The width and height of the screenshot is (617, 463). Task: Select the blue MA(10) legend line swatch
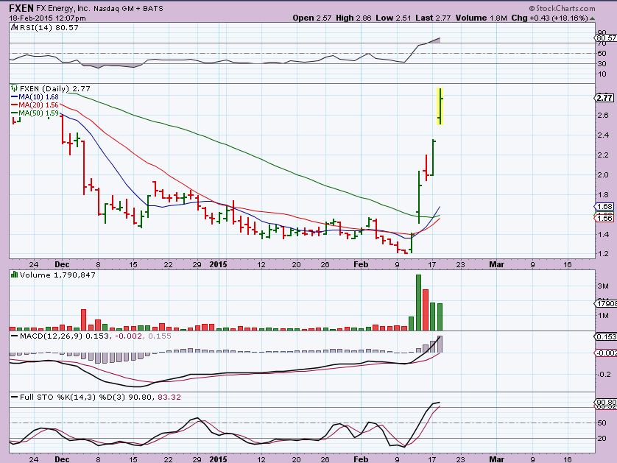[15, 96]
